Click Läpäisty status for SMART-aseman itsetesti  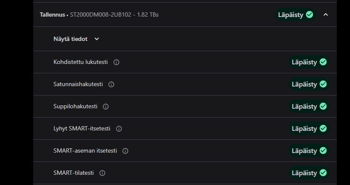point(309,151)
